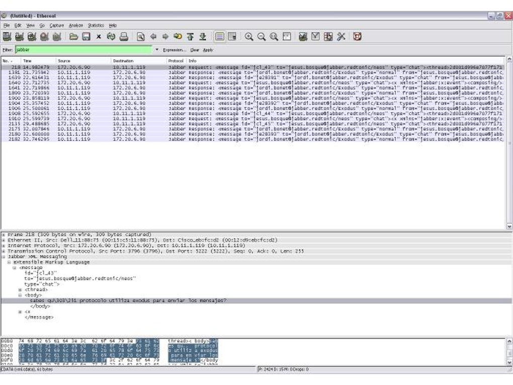Reload the current capture file
The width and height of the screenshot is (513, 385).
pos(111,37)
